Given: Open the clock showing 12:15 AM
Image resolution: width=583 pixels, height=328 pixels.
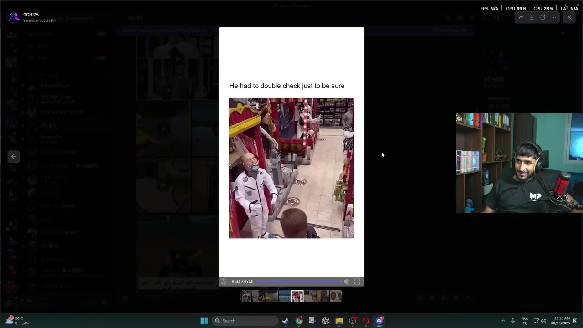Looking at the screenshot, I should pyautogui.click(x=560, y=321).
